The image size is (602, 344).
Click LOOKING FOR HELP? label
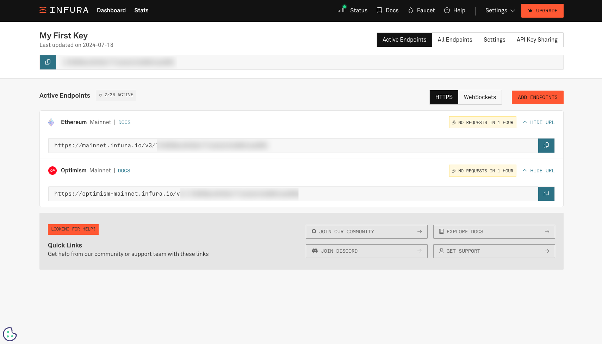(x=73, y=229)
